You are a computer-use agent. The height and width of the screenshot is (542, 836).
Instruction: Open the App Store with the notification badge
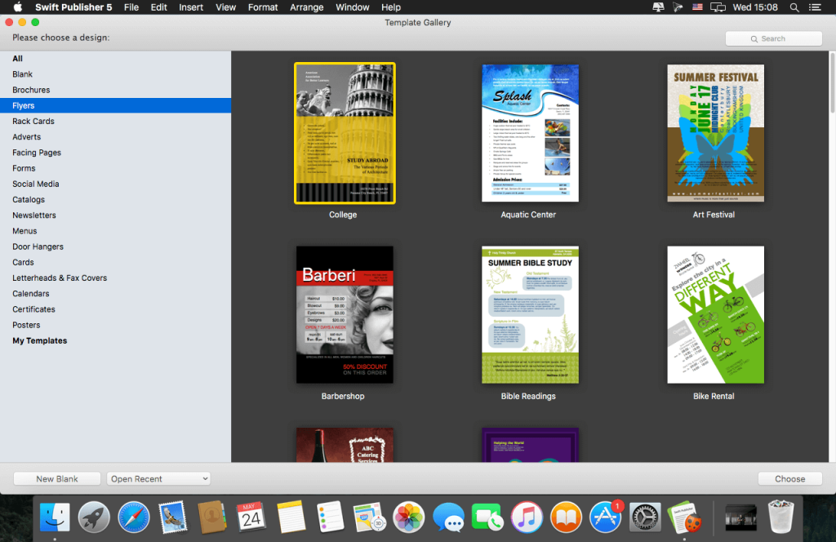coord(605,517)
